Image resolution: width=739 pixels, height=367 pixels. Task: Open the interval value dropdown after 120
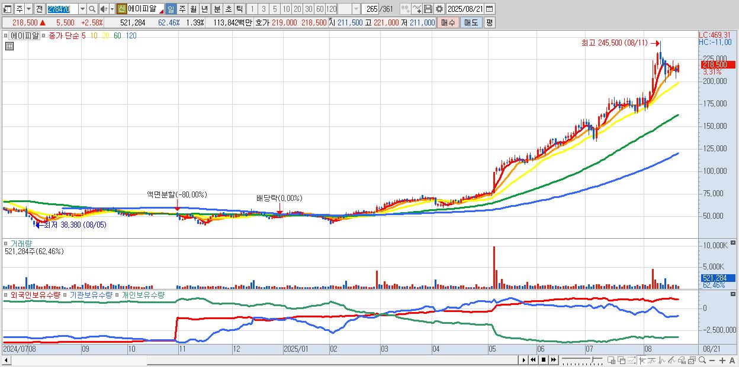click(356, 9)
